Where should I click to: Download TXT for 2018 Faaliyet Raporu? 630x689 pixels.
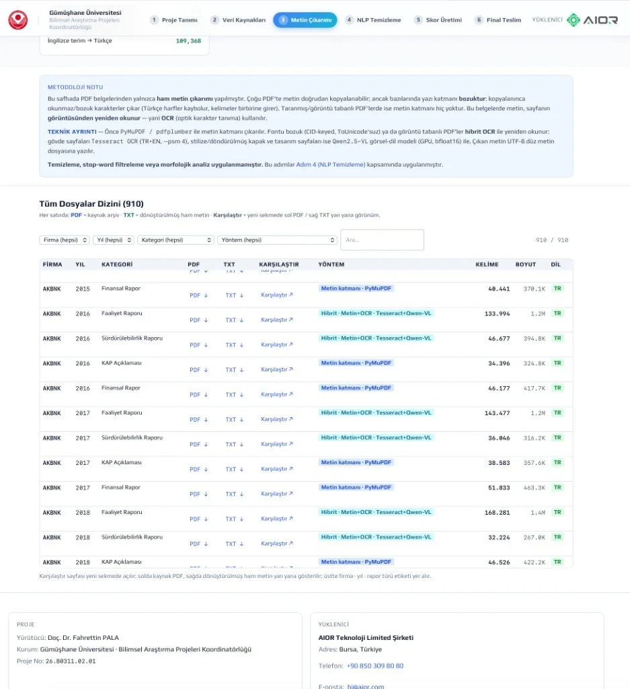(235, 519)
